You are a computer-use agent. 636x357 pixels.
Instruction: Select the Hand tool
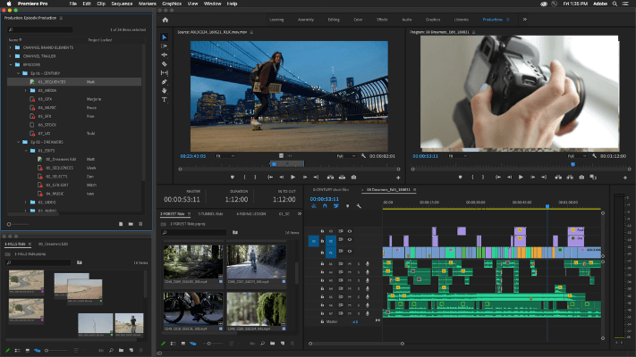[165, 90]
